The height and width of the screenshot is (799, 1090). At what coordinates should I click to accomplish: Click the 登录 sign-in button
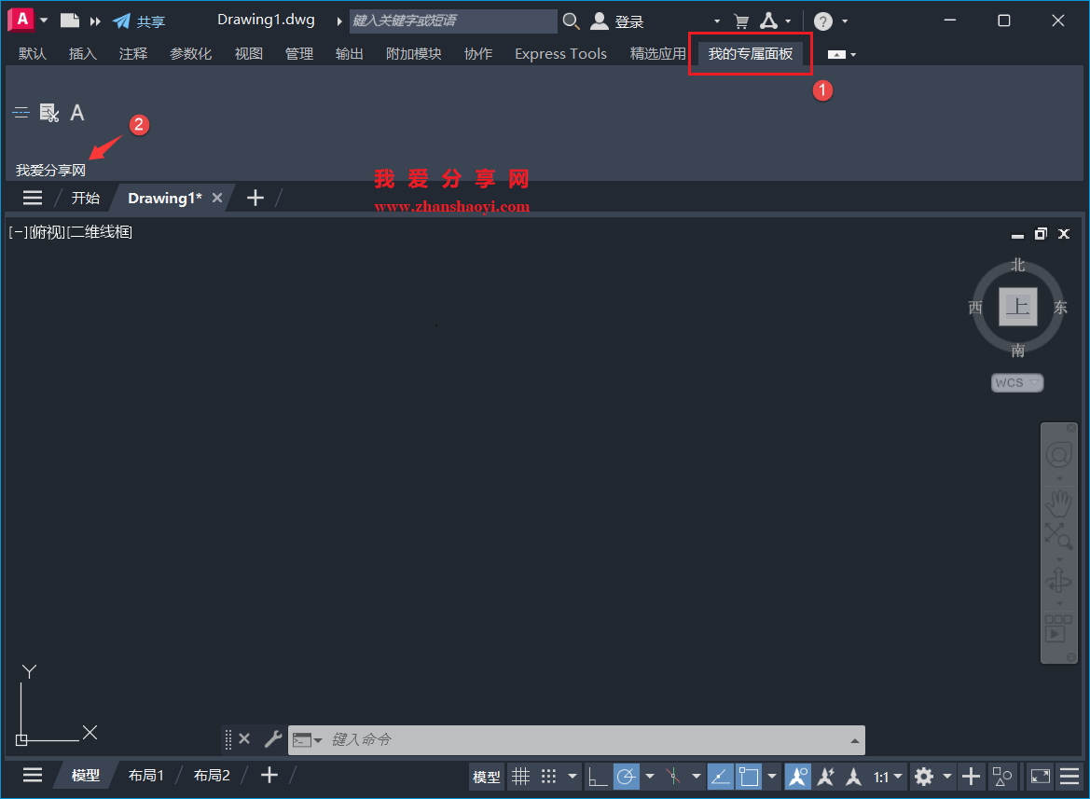[630, 21]
